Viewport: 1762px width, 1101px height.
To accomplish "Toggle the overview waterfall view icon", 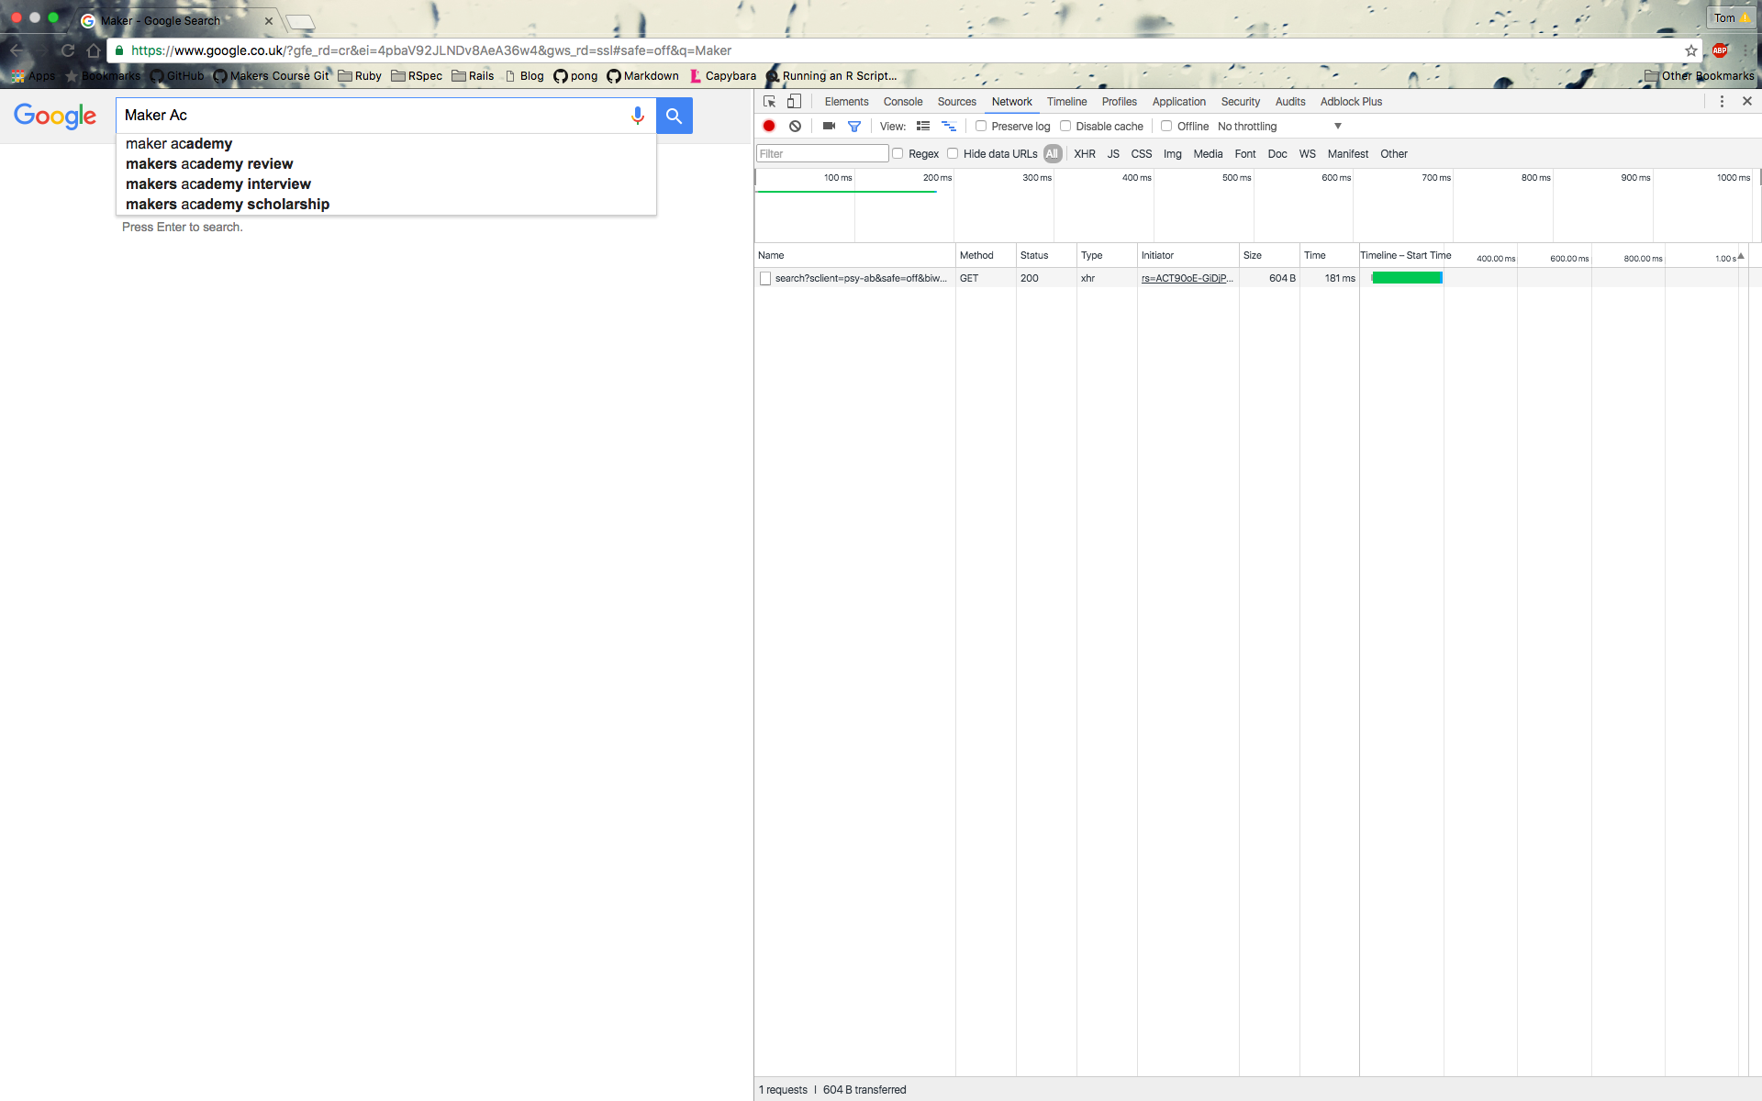I will 949,126.
